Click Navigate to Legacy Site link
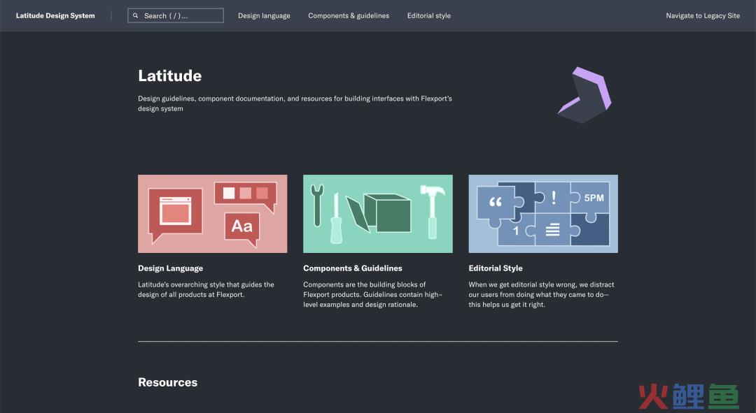Screen dimensions: 756x413 coord(703,15)
